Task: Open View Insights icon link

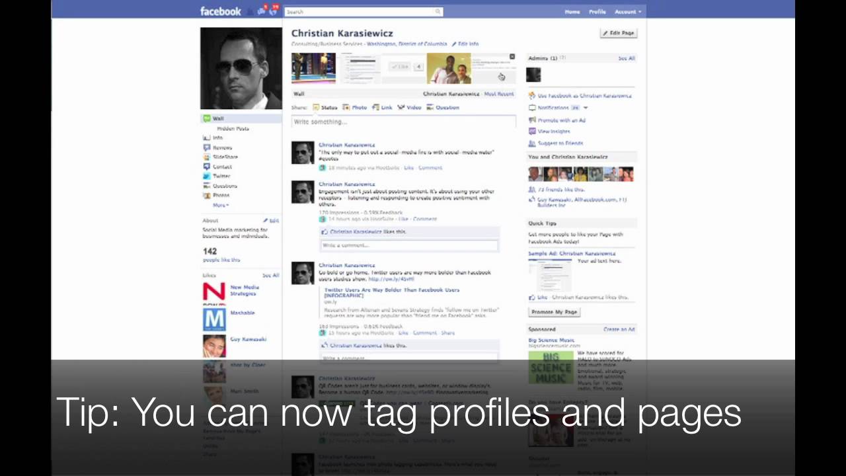Action: pyautogui.click(x=549, y=132)
